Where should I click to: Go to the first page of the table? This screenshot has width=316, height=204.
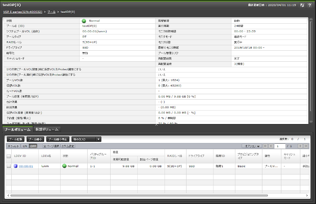point(265,146)
